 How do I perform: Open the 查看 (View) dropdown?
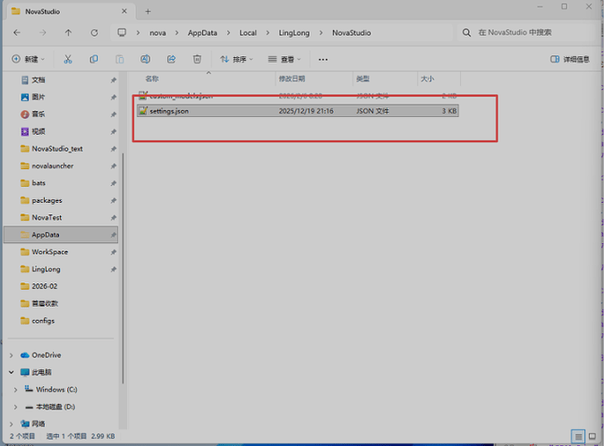[285, 59]
